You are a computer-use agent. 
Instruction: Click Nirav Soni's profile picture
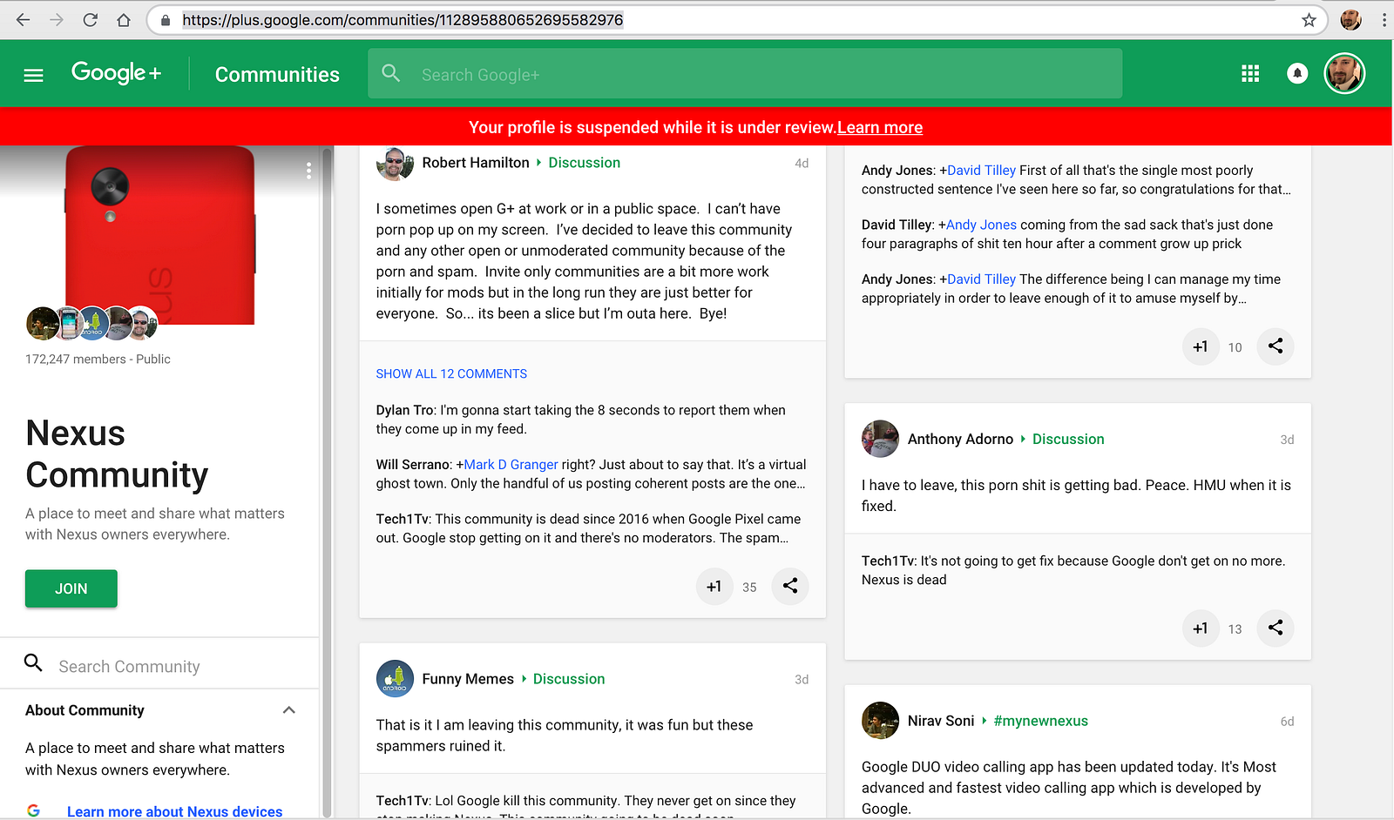[x=880, y=721]
